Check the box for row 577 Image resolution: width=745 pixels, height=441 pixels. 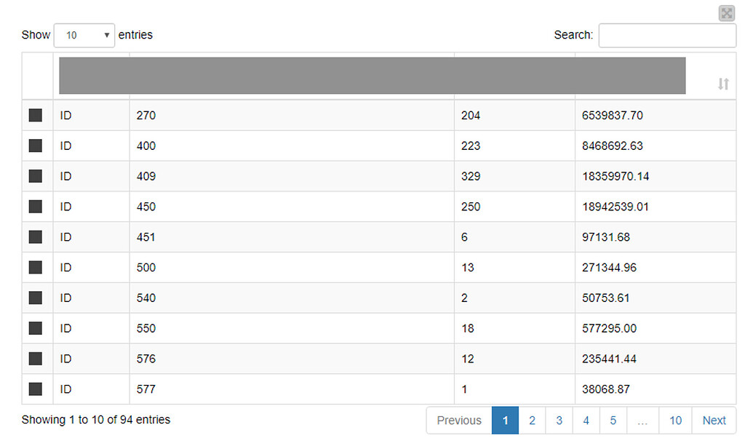pyautogui.click(x=36, y=389)
